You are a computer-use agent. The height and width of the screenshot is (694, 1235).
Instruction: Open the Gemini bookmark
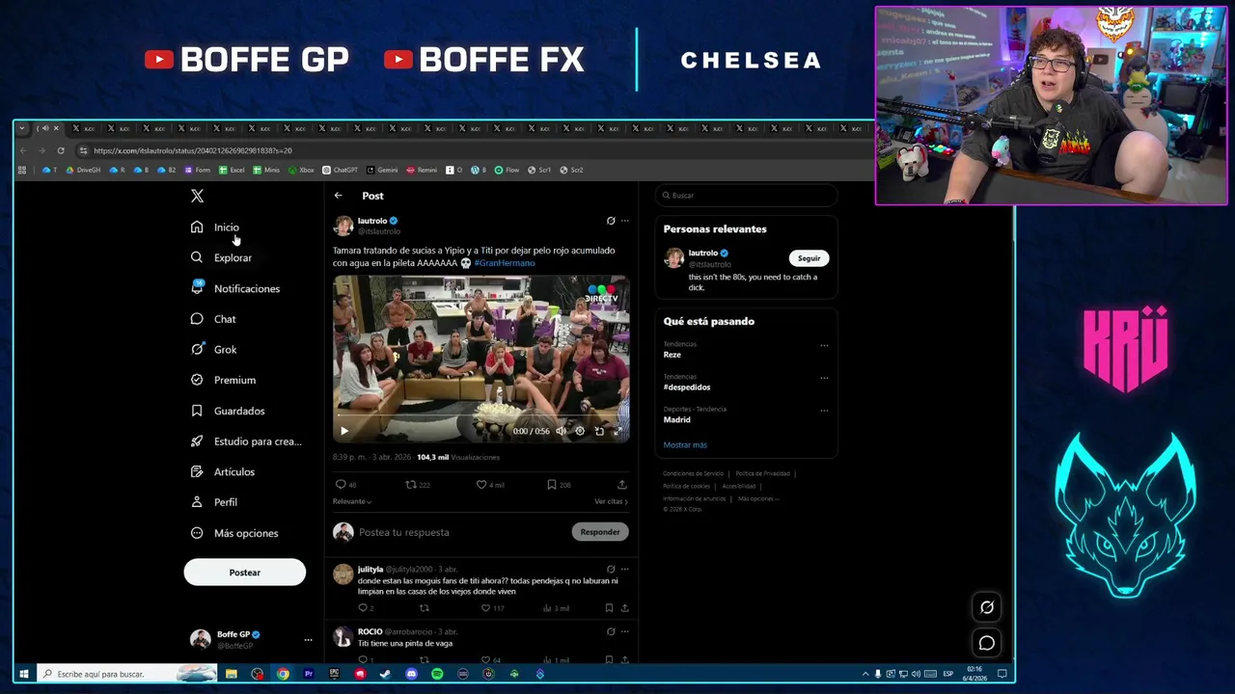click(x=382, y=171)
